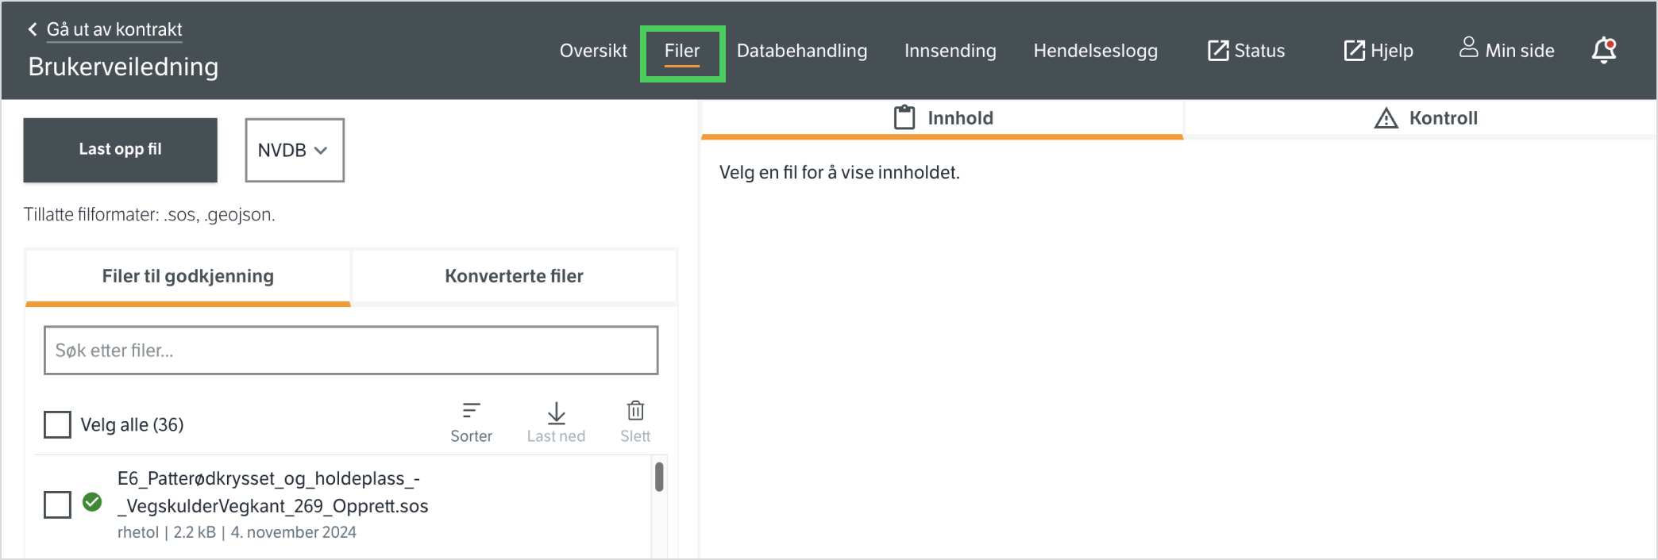Go to Innsending
This screenshot has width=1658, height=560.
pyautogui.click(x=950, y=51)
